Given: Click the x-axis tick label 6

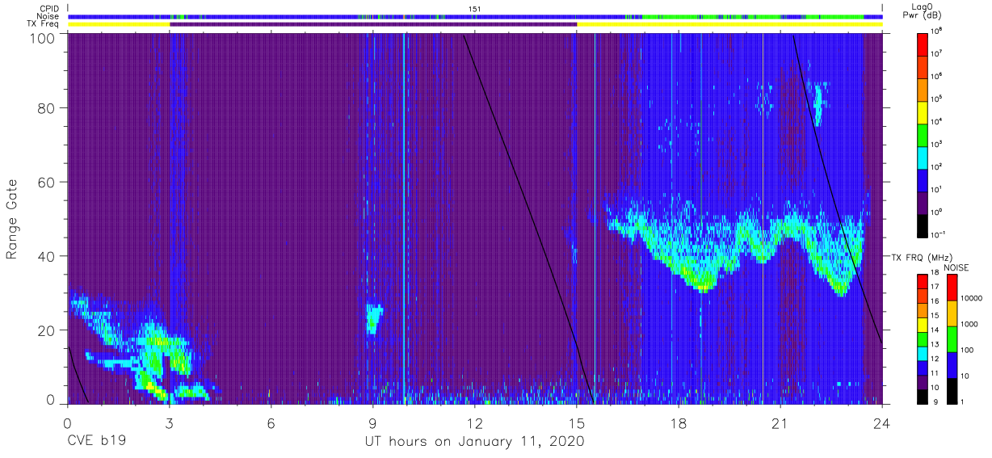Looking at the screenshot, I should point(271,422).
